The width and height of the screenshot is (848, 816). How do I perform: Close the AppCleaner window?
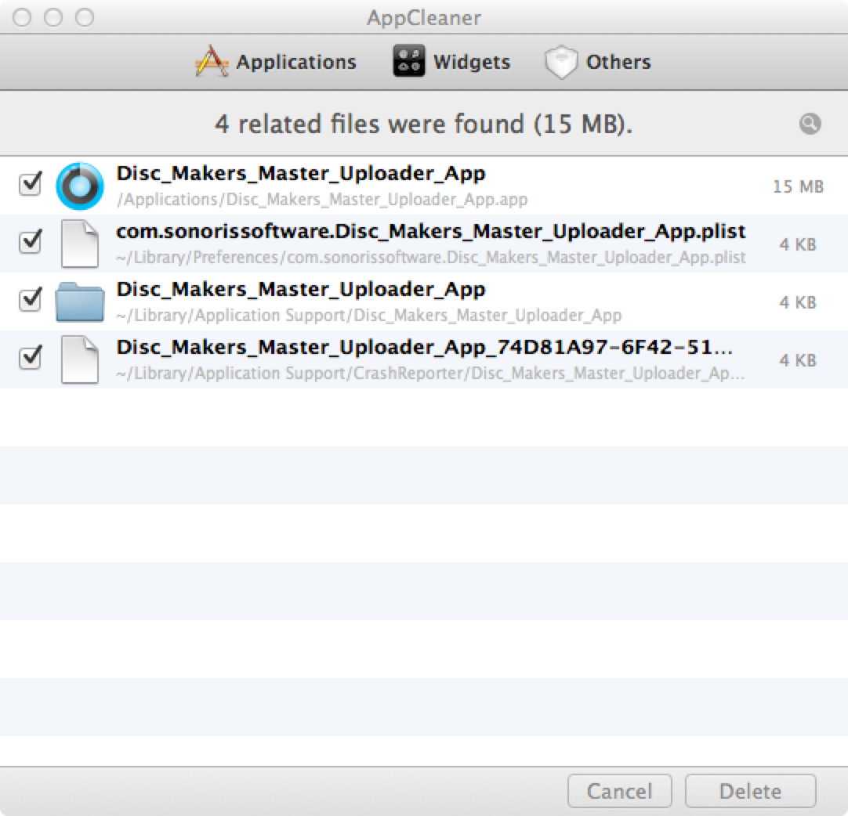click(22, 17)
